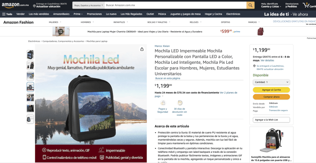Click Comprar ahora button
This screenshot has height=163, width=316.
tap(271, 97)
